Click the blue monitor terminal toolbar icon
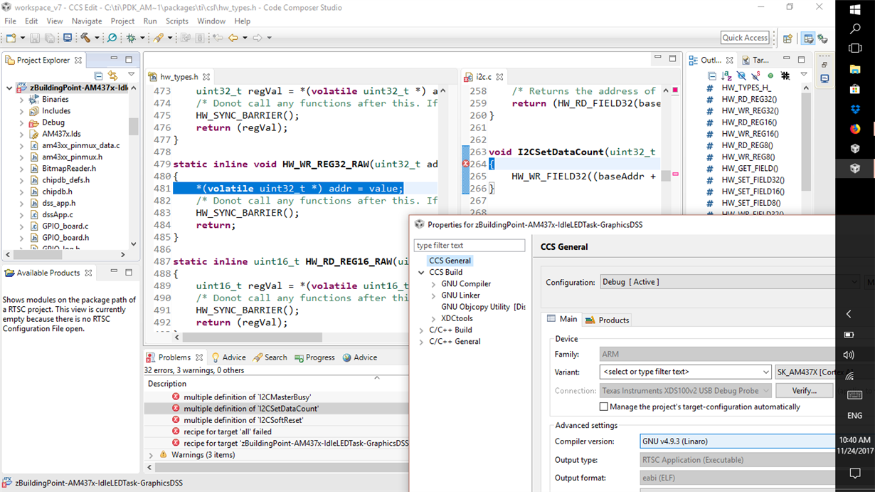Viewport: 875px width, 492px height. click(x=68, y=38)
